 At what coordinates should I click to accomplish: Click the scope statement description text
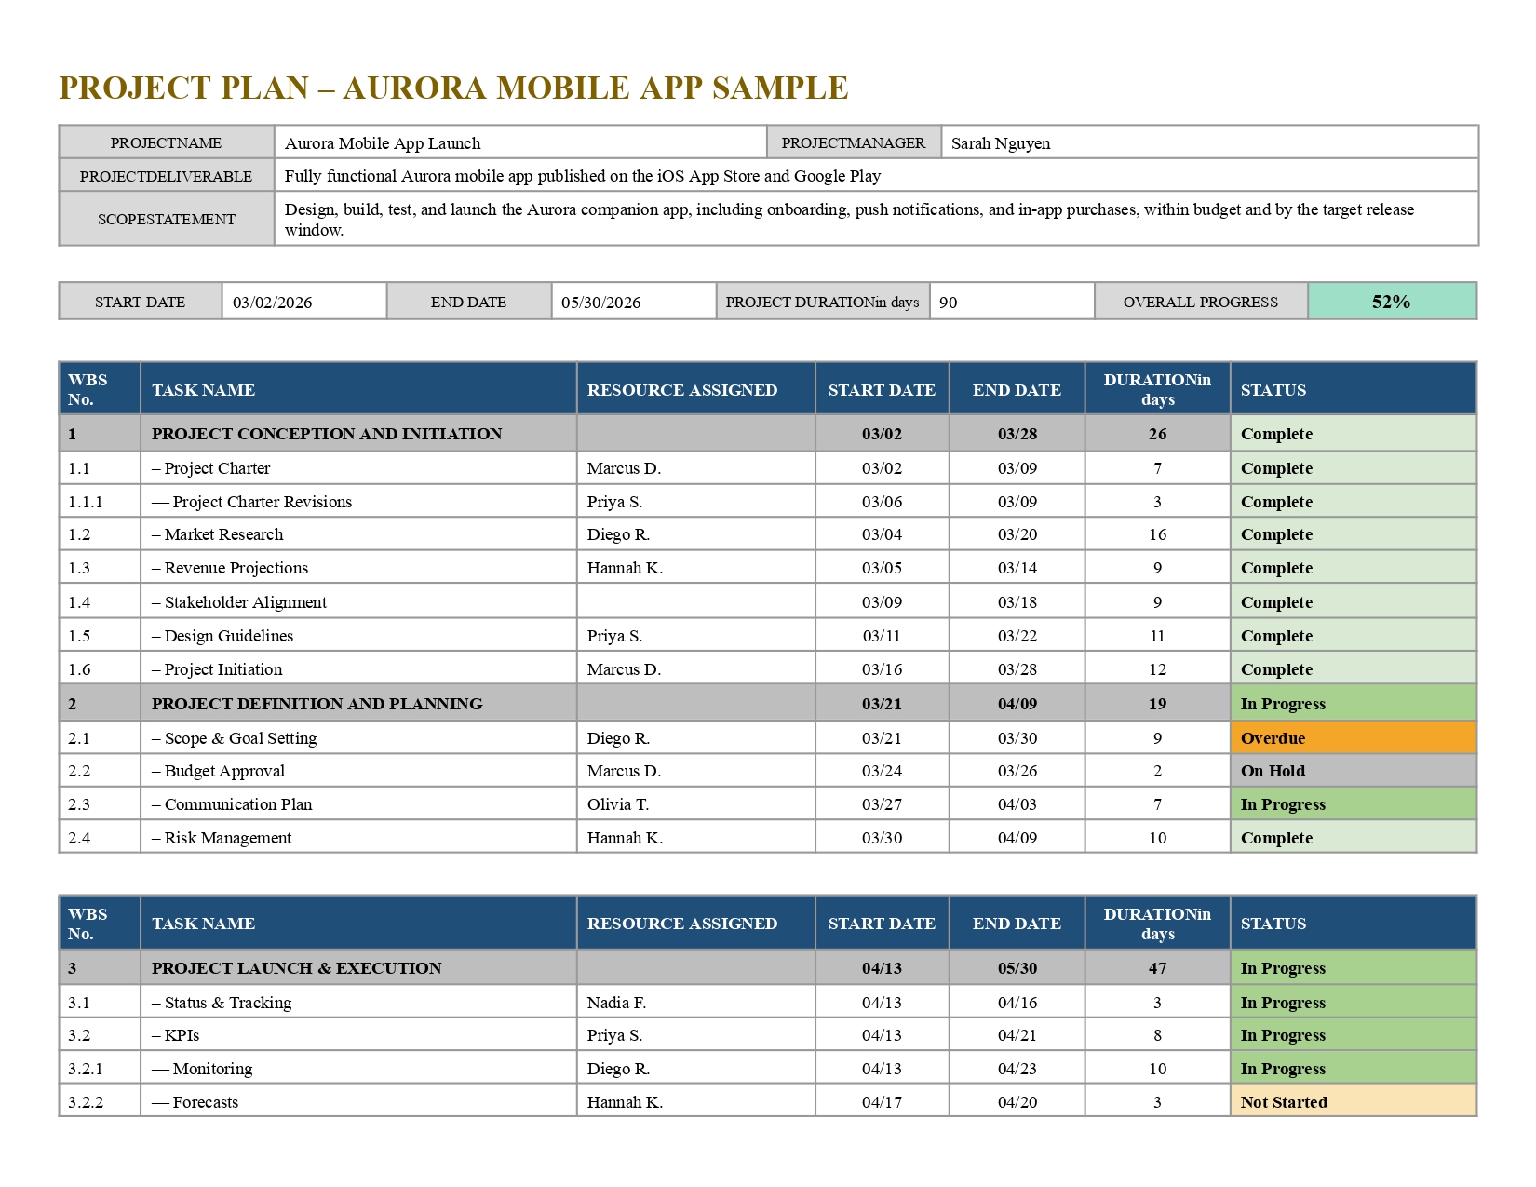[849, 220]
